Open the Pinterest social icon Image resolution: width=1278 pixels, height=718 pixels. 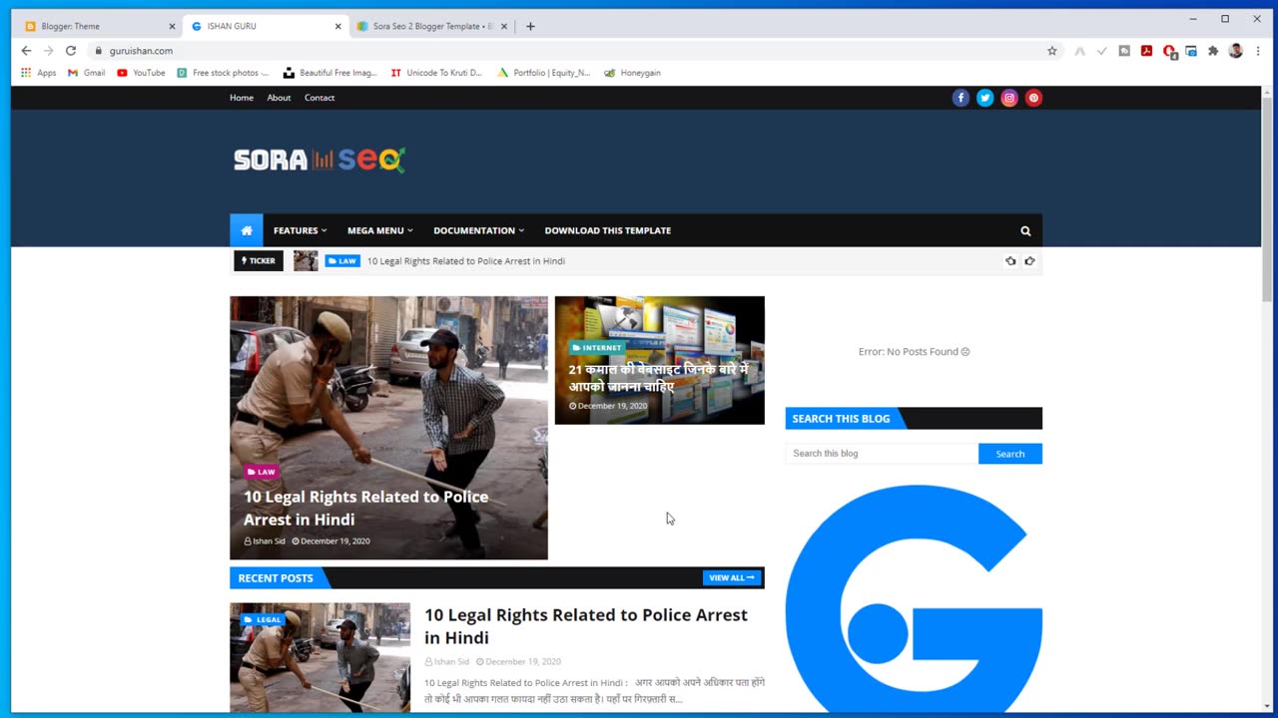point(1033,98)
